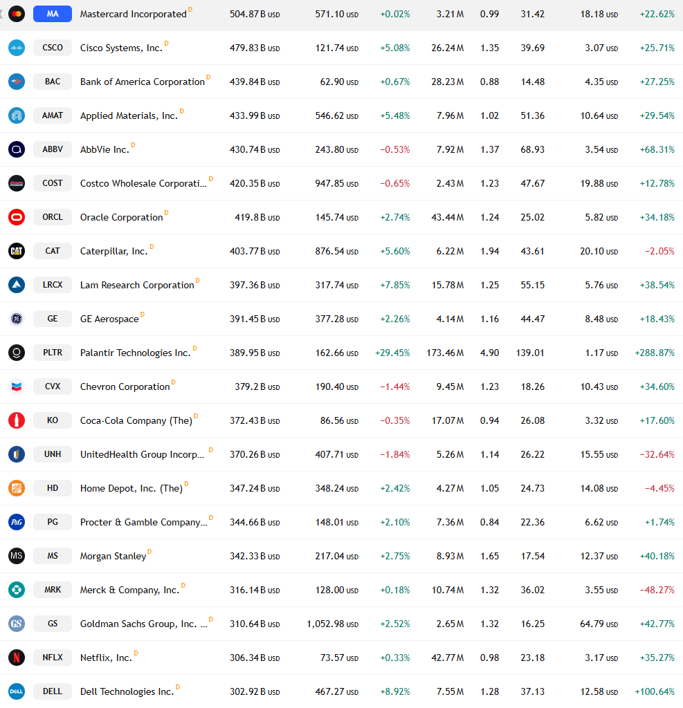The image size is (683, 708).
Task: Click the Caterpillar logo icon
Action: [x=17, y=251]
